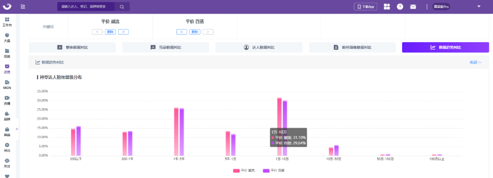Open 导出 in the sidebar
This screenshot has height=178, width=493.
[7, 147]
